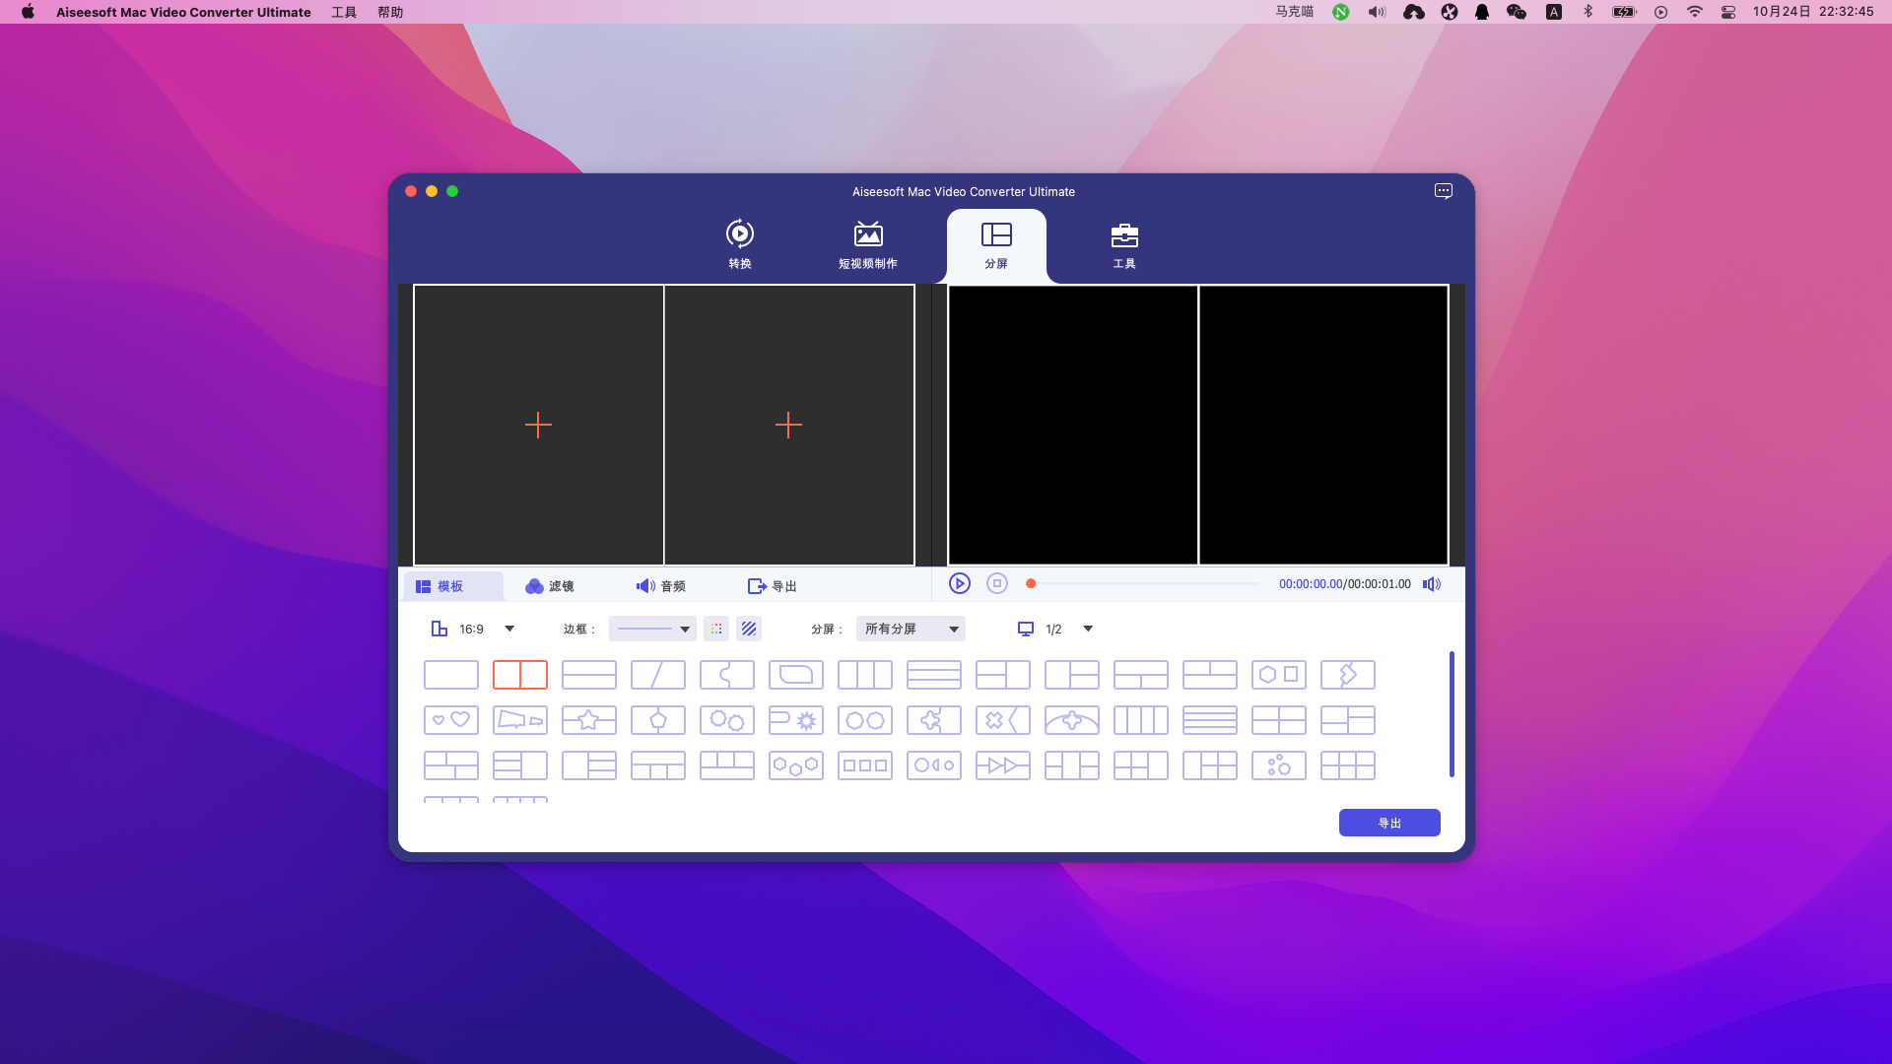
Task: Add video to the left split pane
Action: (538, 425)
